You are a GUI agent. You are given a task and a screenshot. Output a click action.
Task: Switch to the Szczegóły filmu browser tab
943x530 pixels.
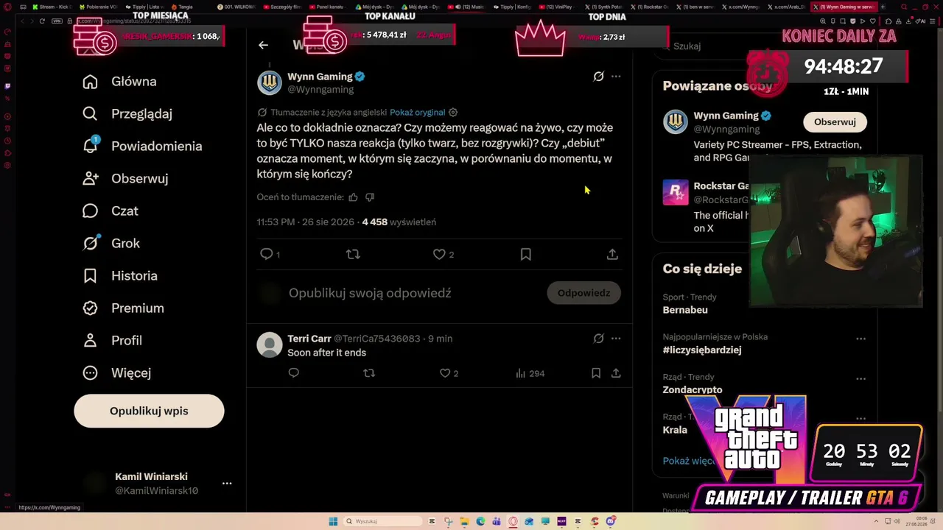(x=282, y=7)
